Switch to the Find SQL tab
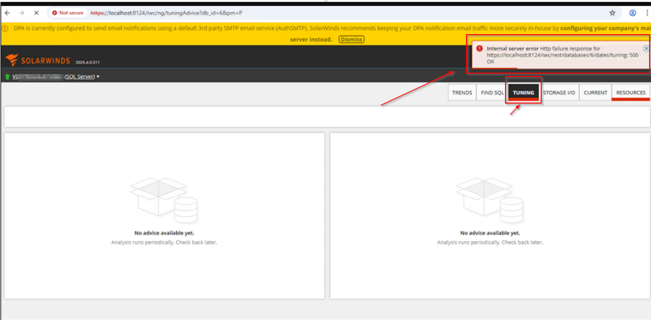The width and height of the screenshot is (651, 320). point(492,93)
